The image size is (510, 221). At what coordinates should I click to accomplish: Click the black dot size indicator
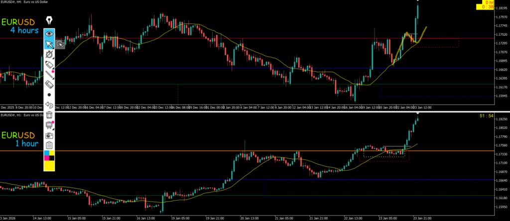pyautogui.click(x=49, y=94)
